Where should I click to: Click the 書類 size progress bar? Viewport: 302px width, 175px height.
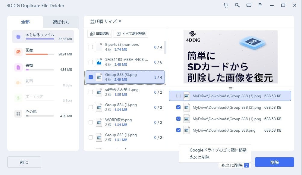40,70
